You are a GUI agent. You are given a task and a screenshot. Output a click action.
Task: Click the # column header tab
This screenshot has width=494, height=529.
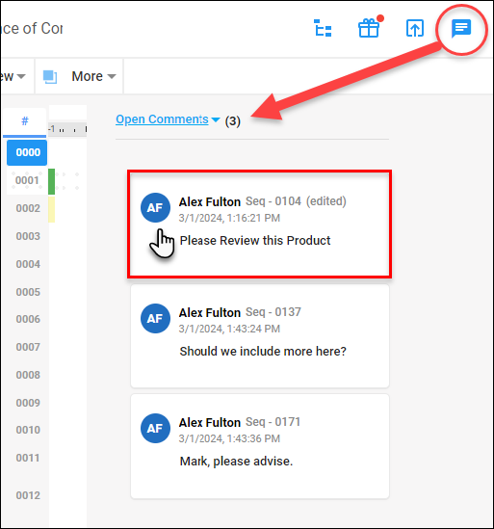pos(25,121)
